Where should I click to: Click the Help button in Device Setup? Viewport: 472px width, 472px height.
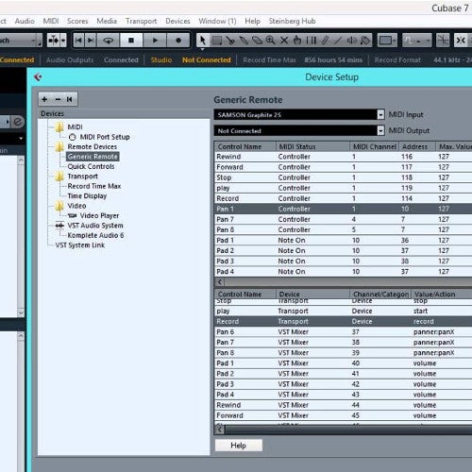pyautogui.click(x=238, y=446)
